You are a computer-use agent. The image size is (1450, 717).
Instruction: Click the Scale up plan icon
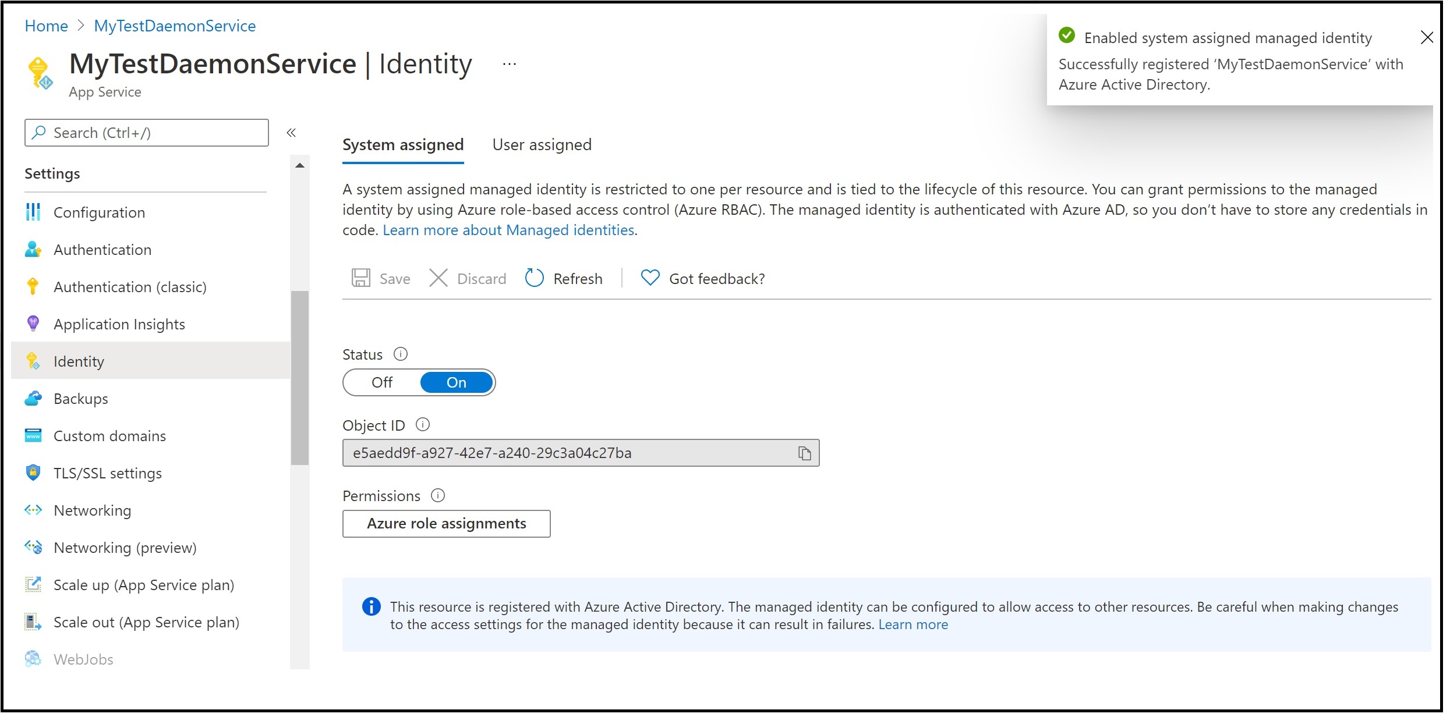coord(33,584)
